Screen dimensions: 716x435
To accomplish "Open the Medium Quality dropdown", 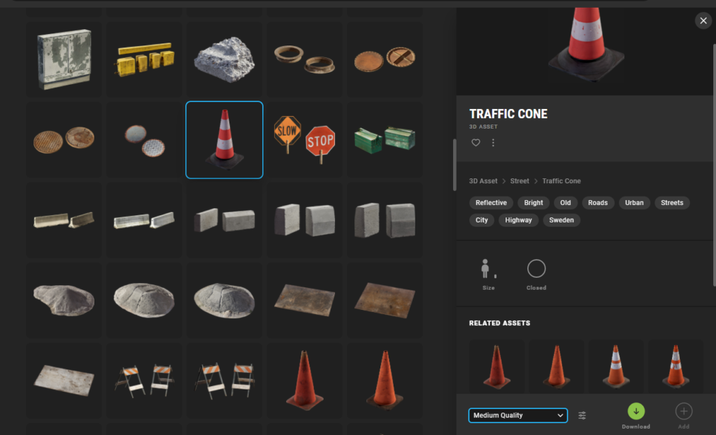I will pos(517,415).
